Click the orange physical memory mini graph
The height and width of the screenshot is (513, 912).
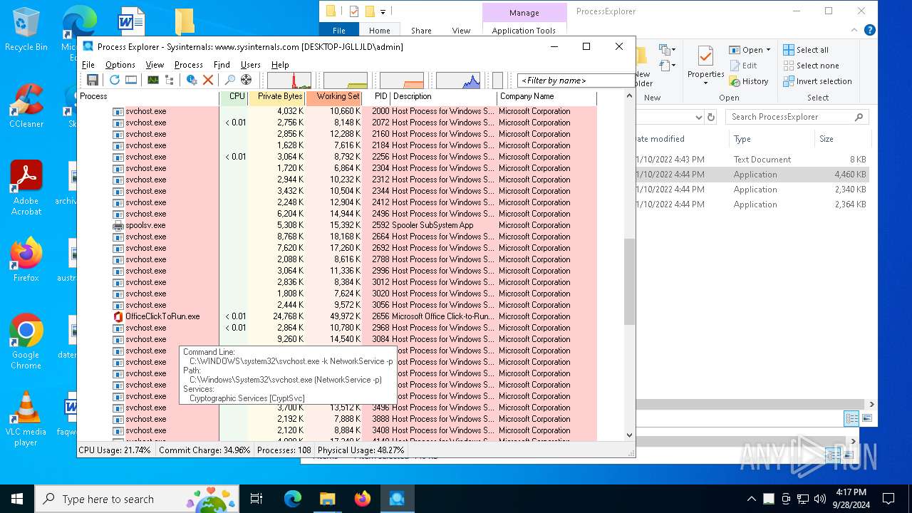tap(402, 80)
